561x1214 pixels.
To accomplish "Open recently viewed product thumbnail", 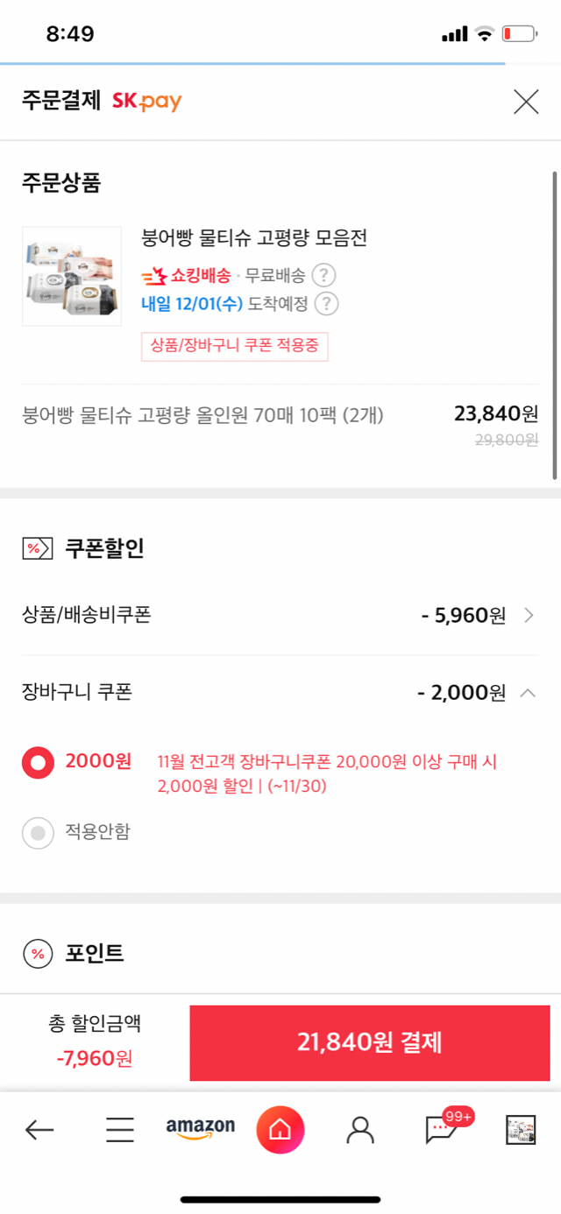I will pos(521,1130).
